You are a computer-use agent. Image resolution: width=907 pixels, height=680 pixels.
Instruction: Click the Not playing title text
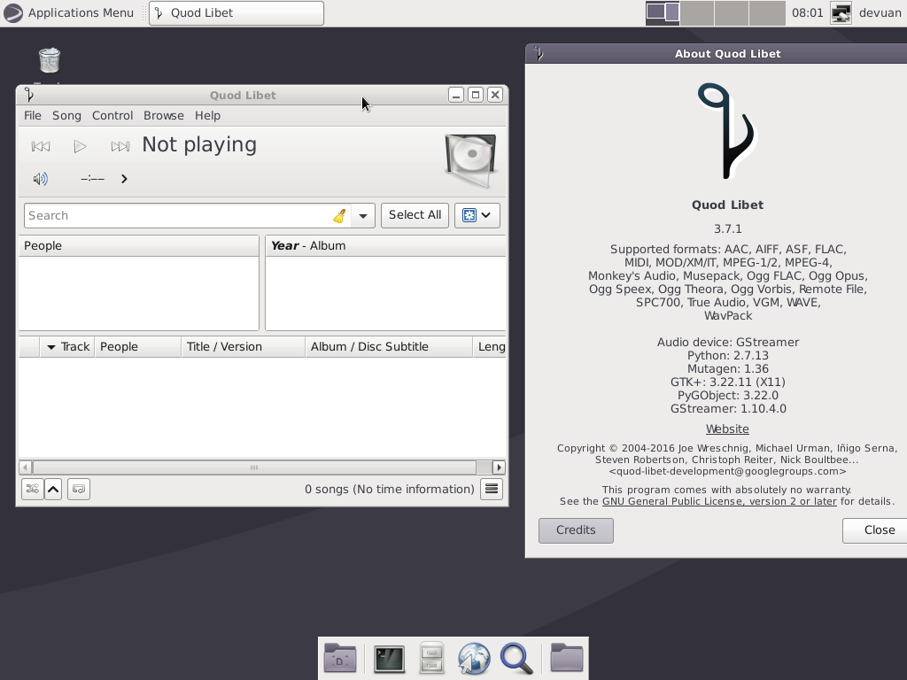coord(199,144)
